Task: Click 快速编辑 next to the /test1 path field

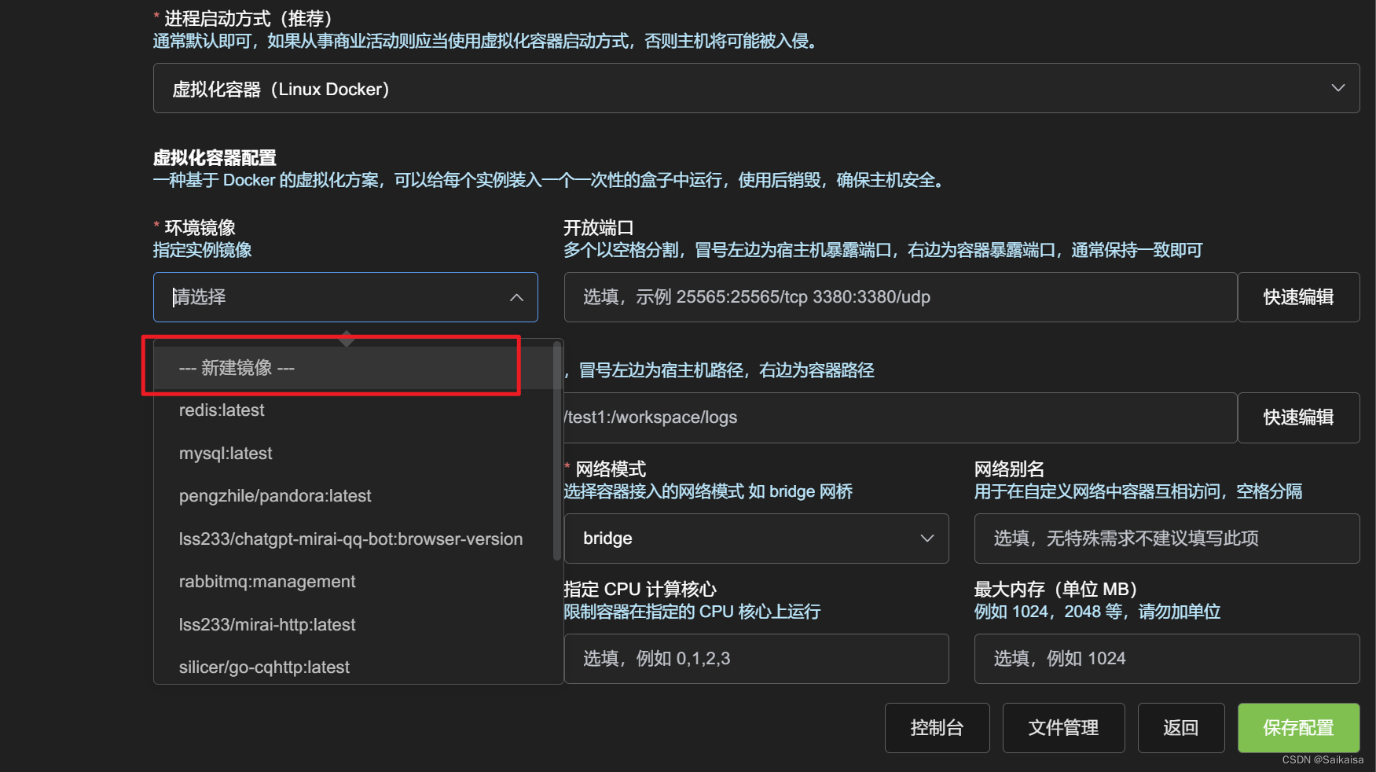Action: (x=1298, y=417)
